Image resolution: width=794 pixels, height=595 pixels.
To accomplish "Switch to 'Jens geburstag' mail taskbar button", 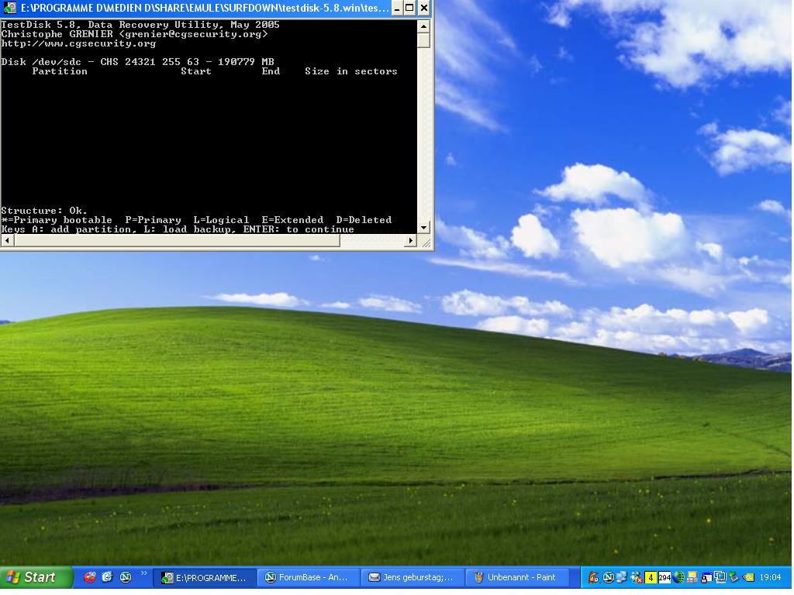I will tap(412, 577).
